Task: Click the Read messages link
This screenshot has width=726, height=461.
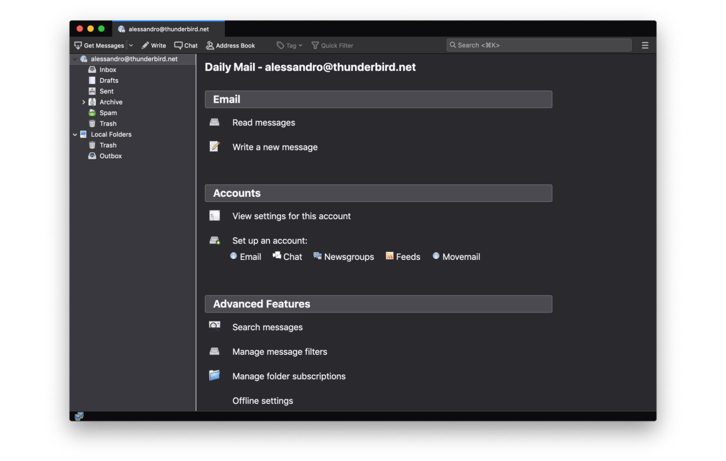Action: [264, 123]
